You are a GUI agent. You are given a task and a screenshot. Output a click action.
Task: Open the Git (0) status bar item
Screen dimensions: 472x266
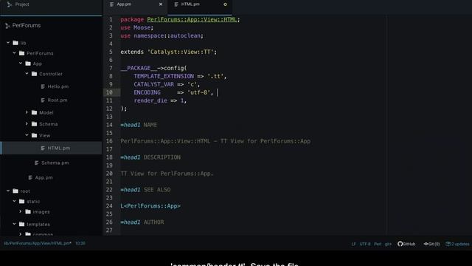pyautogui.click(x=431, y=244)
